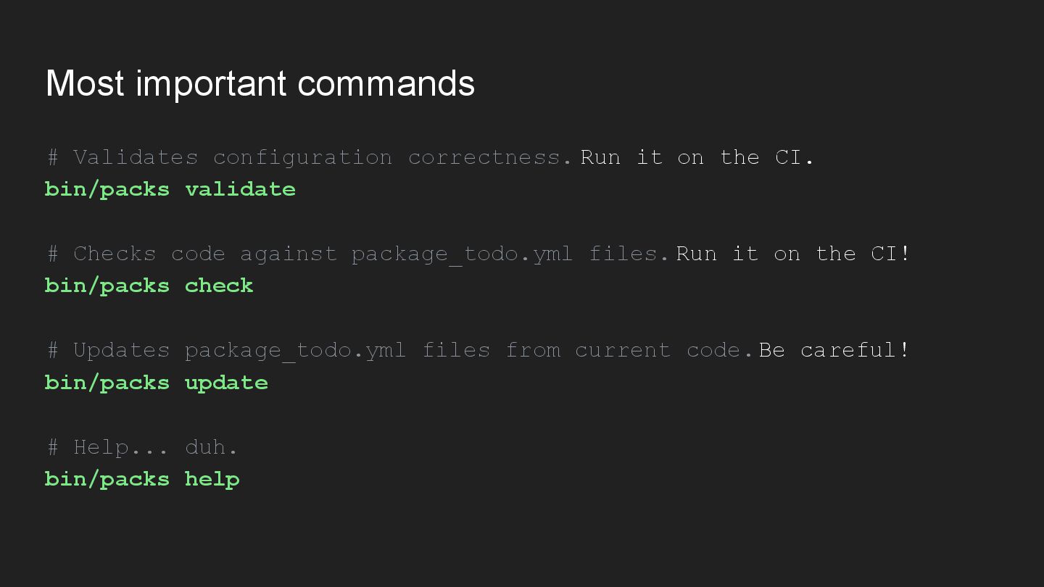This screenshot has width=1044, height=587.
Task: Click the 'Run it on the CI!' text
Action: [x=793, y=254]
